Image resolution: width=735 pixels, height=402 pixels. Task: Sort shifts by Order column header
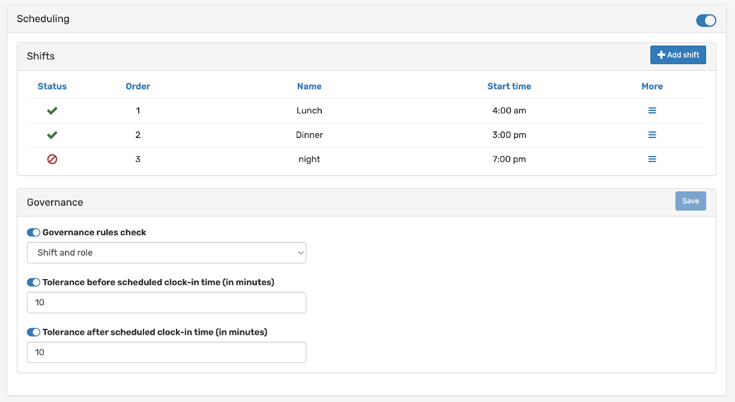(x=138, y=86)
